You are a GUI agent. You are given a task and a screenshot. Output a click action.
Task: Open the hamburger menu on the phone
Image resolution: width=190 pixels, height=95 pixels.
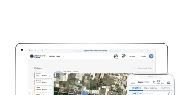pyautogui.click(x=133, y=82)
